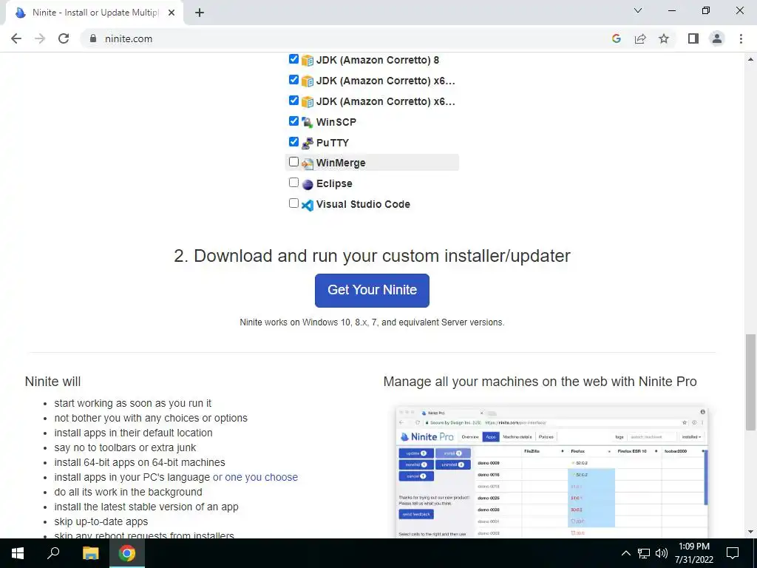Uncheck the PuTTY checkbox
Screen dimensions: 757x568
tap(293, 141)
